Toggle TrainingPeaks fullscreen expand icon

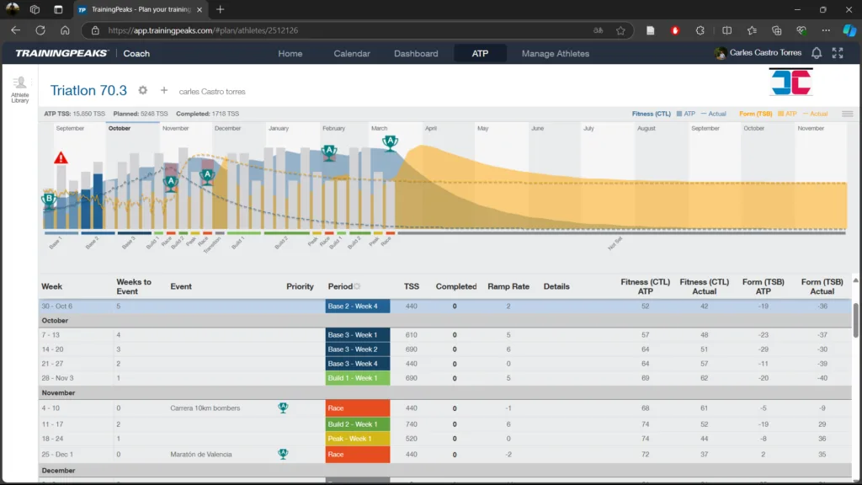[x=838, y=53]
